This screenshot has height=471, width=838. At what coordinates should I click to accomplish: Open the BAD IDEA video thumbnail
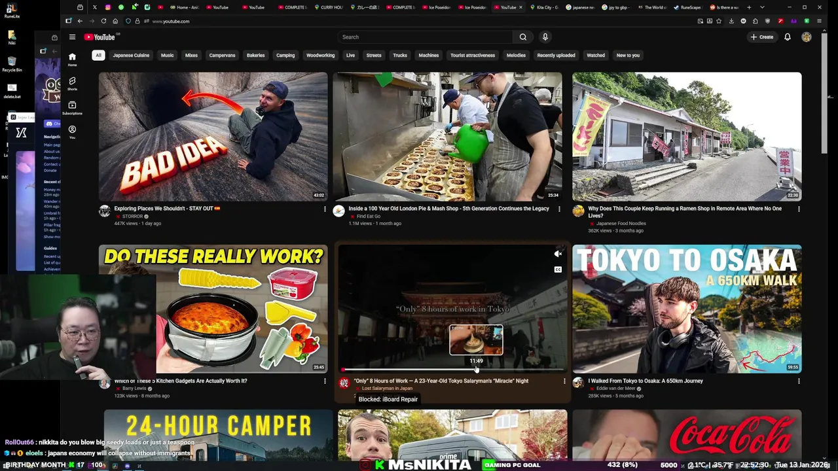tap(213, 136)
